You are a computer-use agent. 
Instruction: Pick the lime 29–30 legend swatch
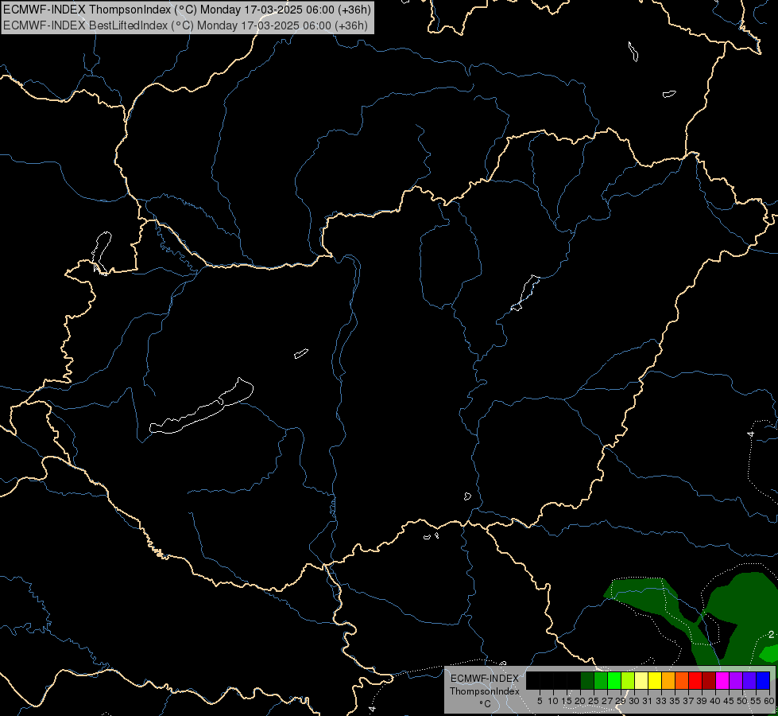click(628, 680)
